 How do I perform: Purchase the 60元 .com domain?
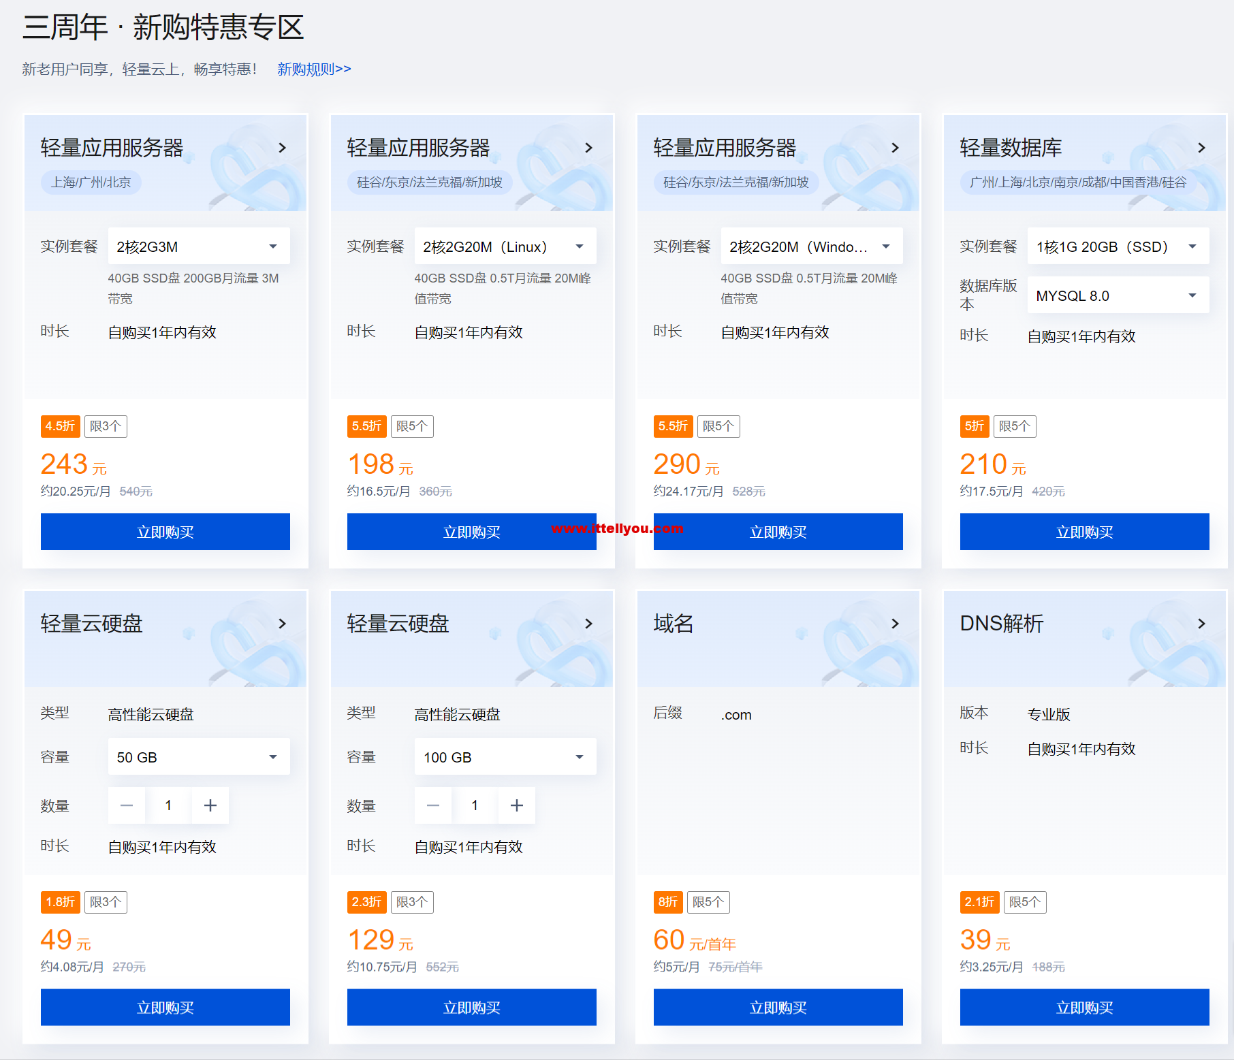(x=778, y=1008)
